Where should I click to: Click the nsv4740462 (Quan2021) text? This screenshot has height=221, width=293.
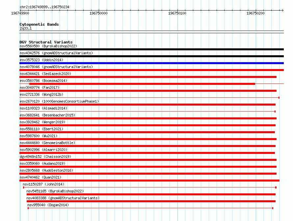click(40, 177)
